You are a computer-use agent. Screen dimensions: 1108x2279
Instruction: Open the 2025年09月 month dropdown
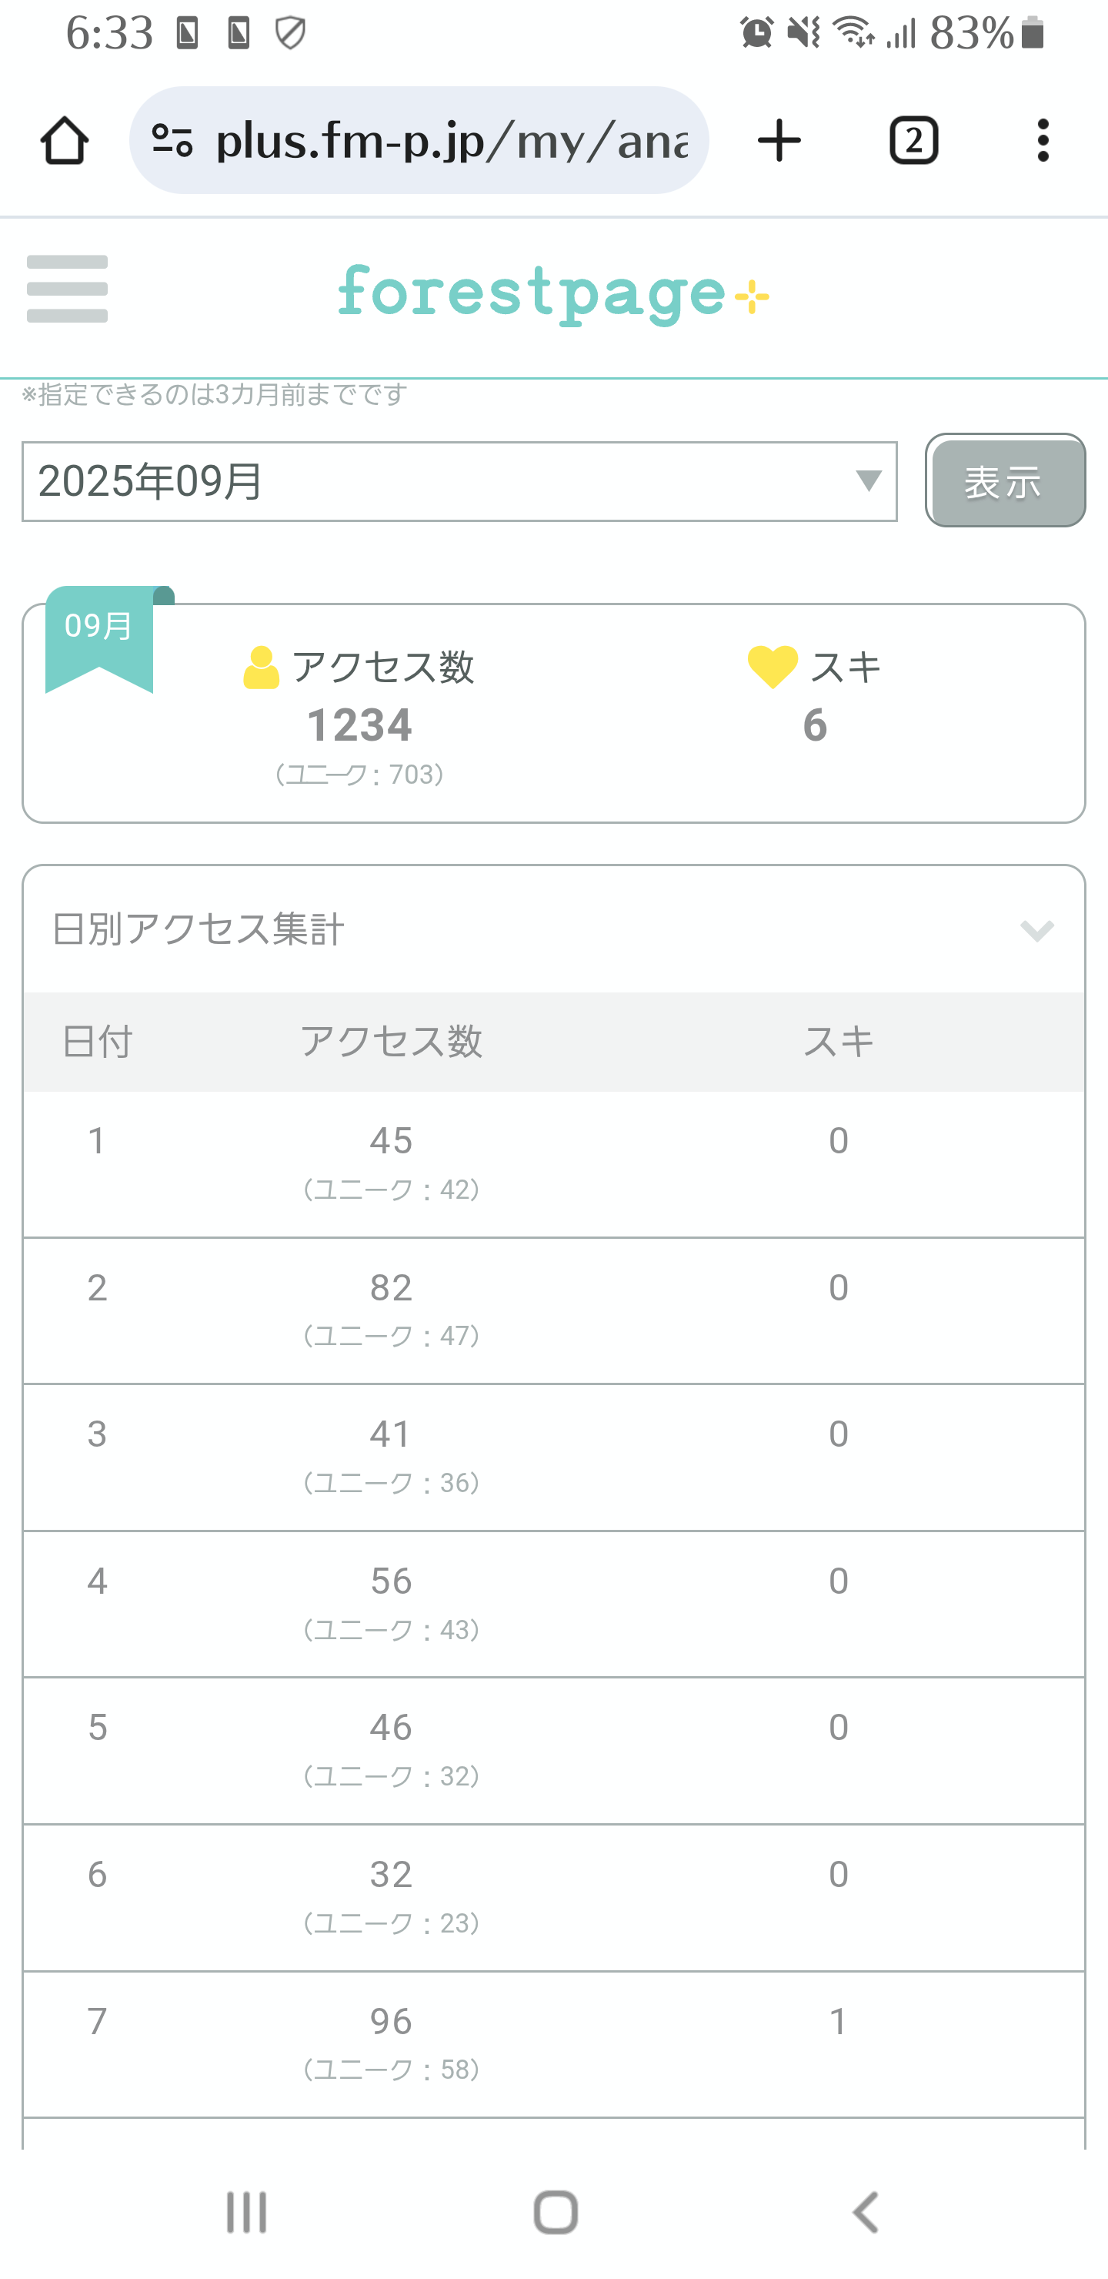pyautogui.click(x=459, y=482)
